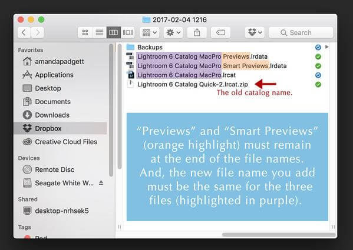Click the green full-screen window button

41,20
